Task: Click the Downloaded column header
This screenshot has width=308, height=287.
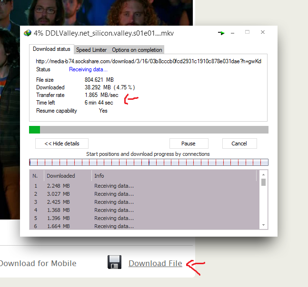Action: coord(60,176)
